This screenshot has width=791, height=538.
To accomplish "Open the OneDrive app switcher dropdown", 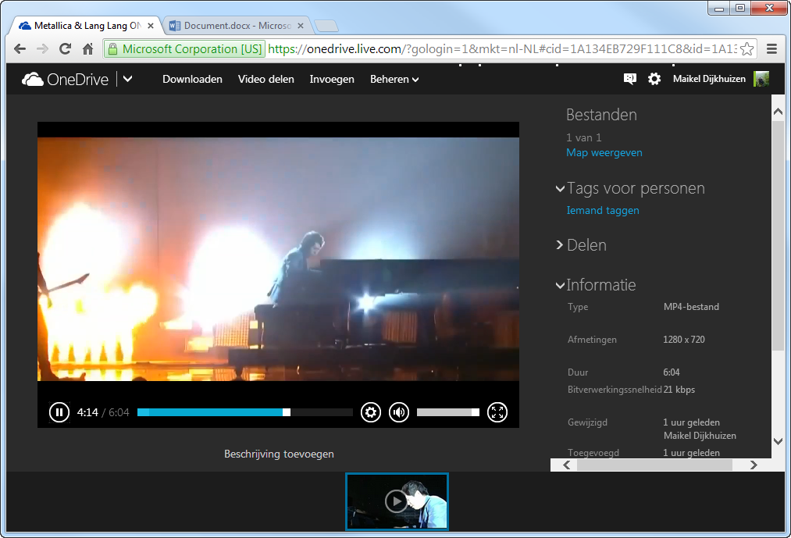I will (x=127, y=79).
